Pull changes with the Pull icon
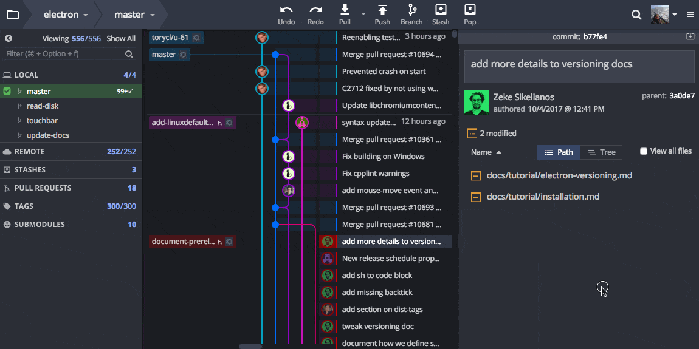699x349 pixels. tap(345, 10)
